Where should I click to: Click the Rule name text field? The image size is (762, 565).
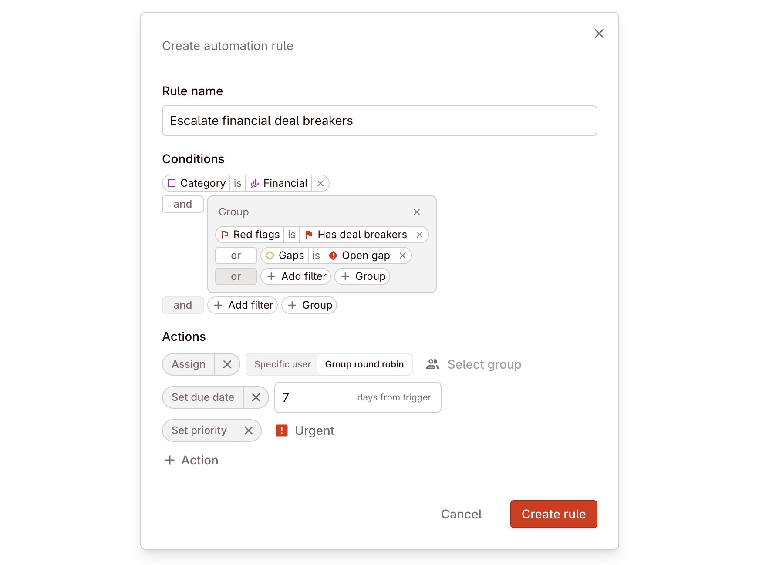(379, 121)
